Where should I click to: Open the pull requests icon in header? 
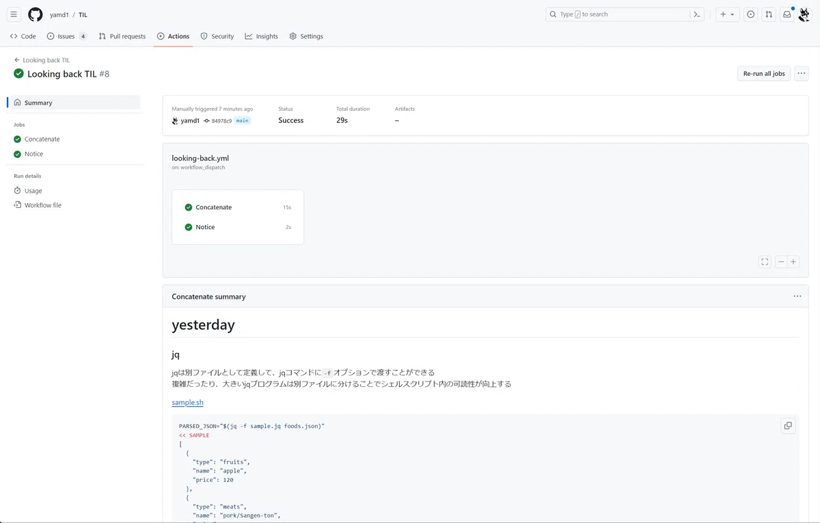[769, 14]
